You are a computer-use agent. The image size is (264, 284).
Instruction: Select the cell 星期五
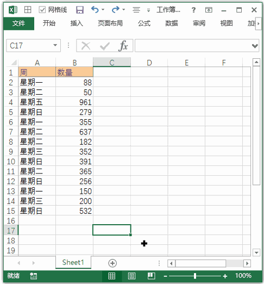[37, 102]
